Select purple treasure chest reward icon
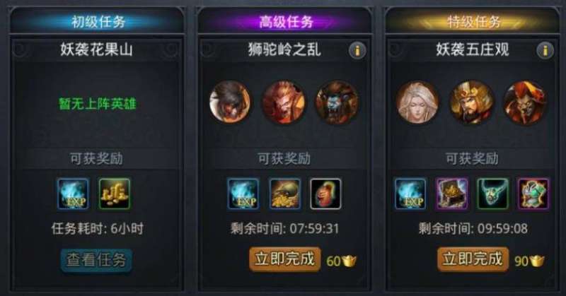The height and width of the screenshot is (296, 566). [x=451, y=194]
